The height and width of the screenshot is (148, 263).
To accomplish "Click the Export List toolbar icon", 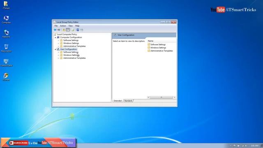I will pos(73,30).
